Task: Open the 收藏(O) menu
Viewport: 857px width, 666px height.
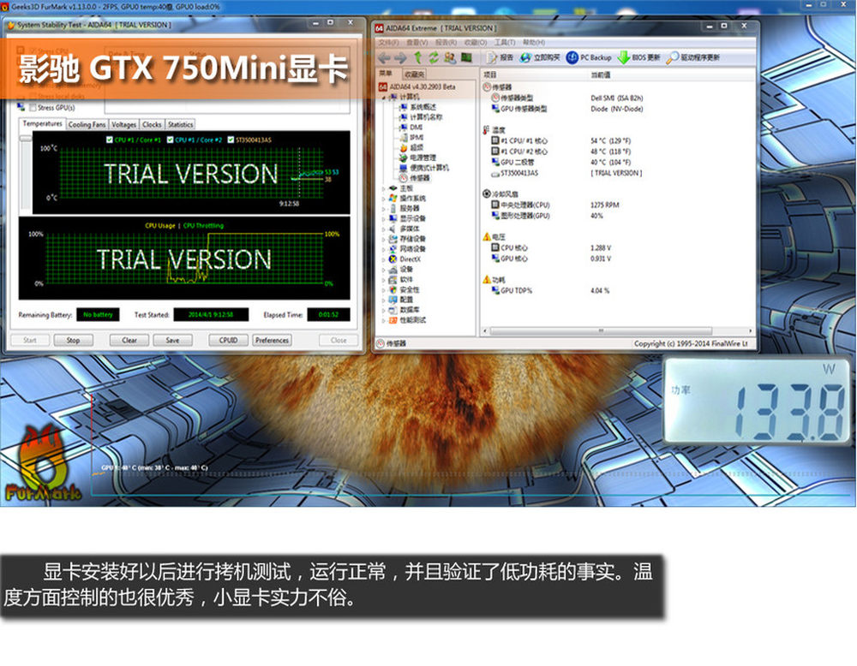Action: (476, 43)
